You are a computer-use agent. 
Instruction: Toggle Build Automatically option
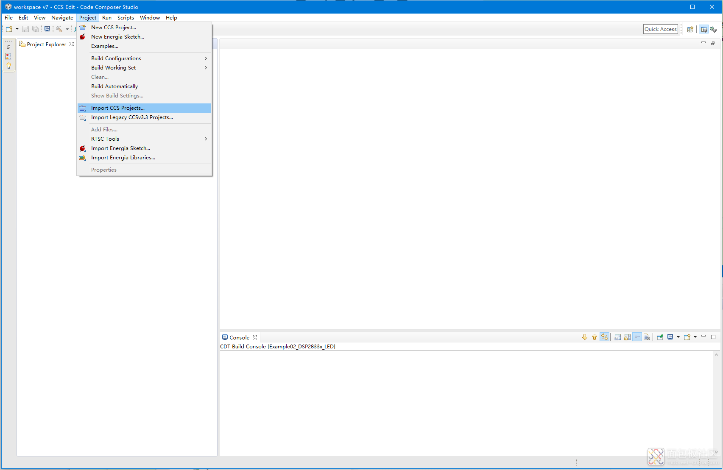(x=114, y=86)
